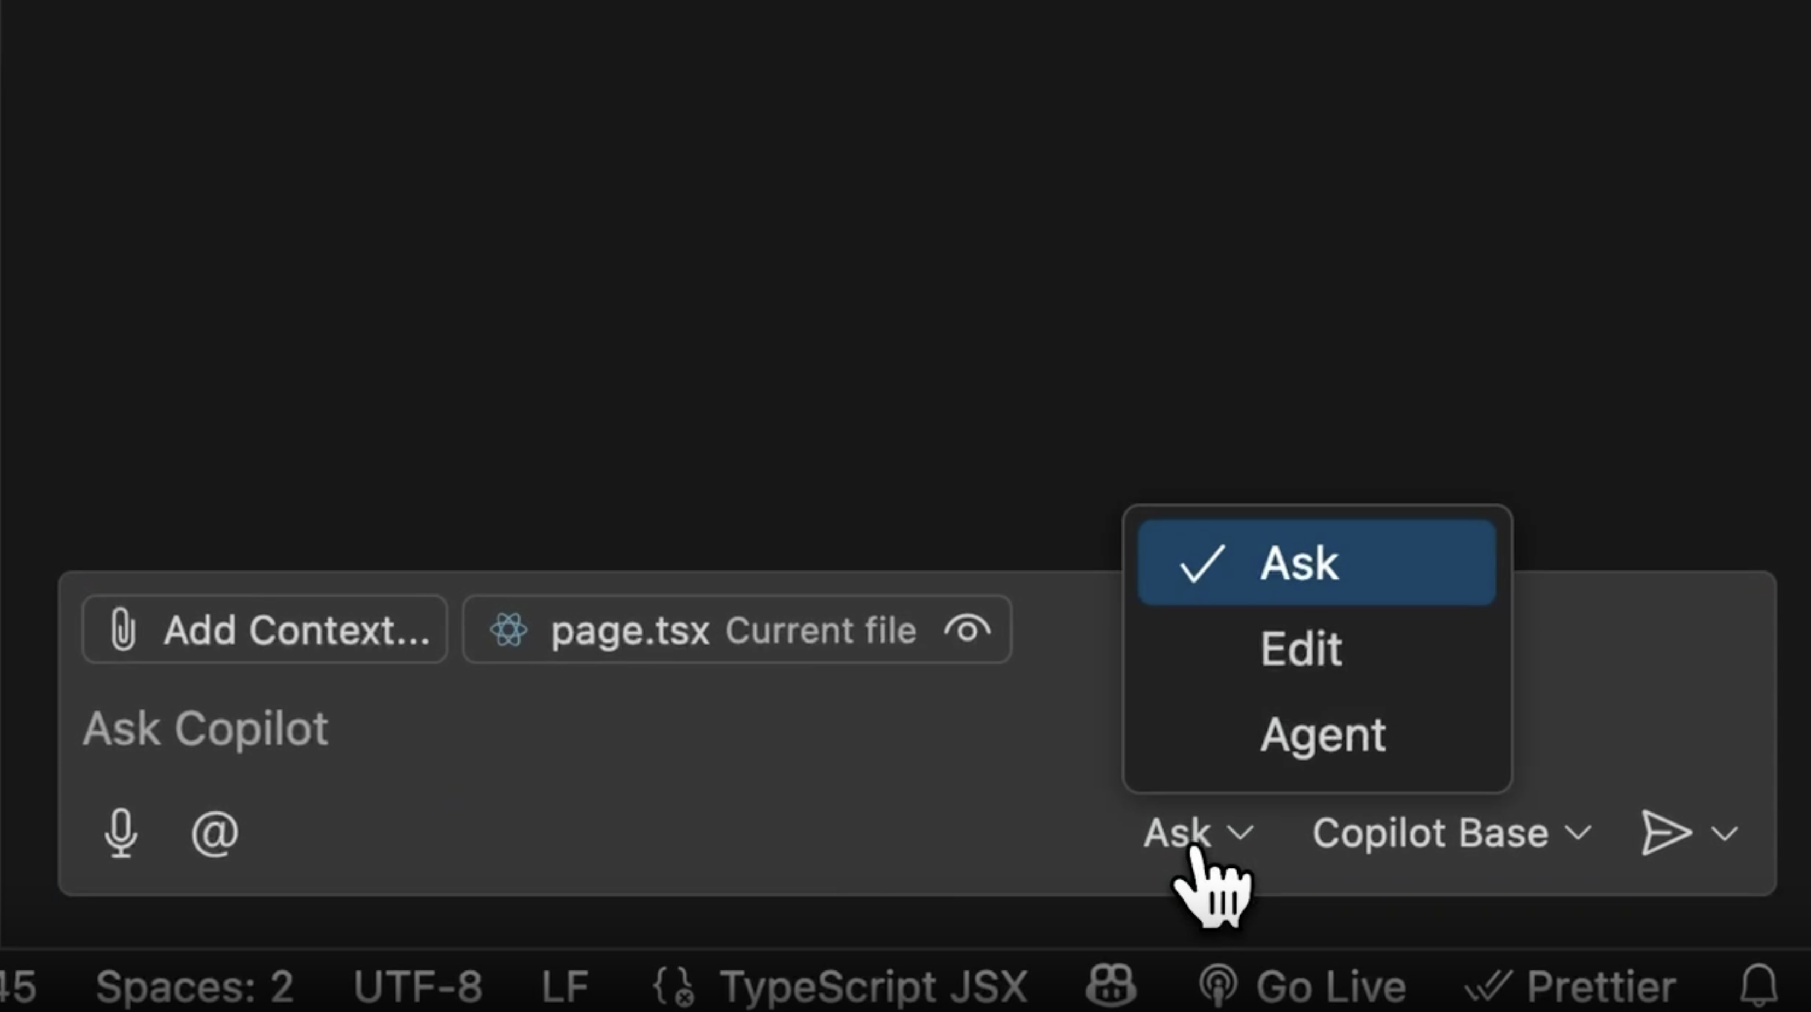This screenshot has height=1012, width=1811.
Task: Click the Prettier checkmark status item
Action: pyautogui.click(x=1572, y=986)
